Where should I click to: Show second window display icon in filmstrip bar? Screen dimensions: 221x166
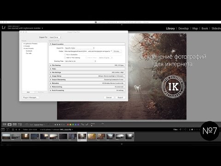[x=7, y=130]
